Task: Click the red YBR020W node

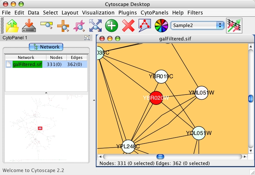Action: point(156,98)
